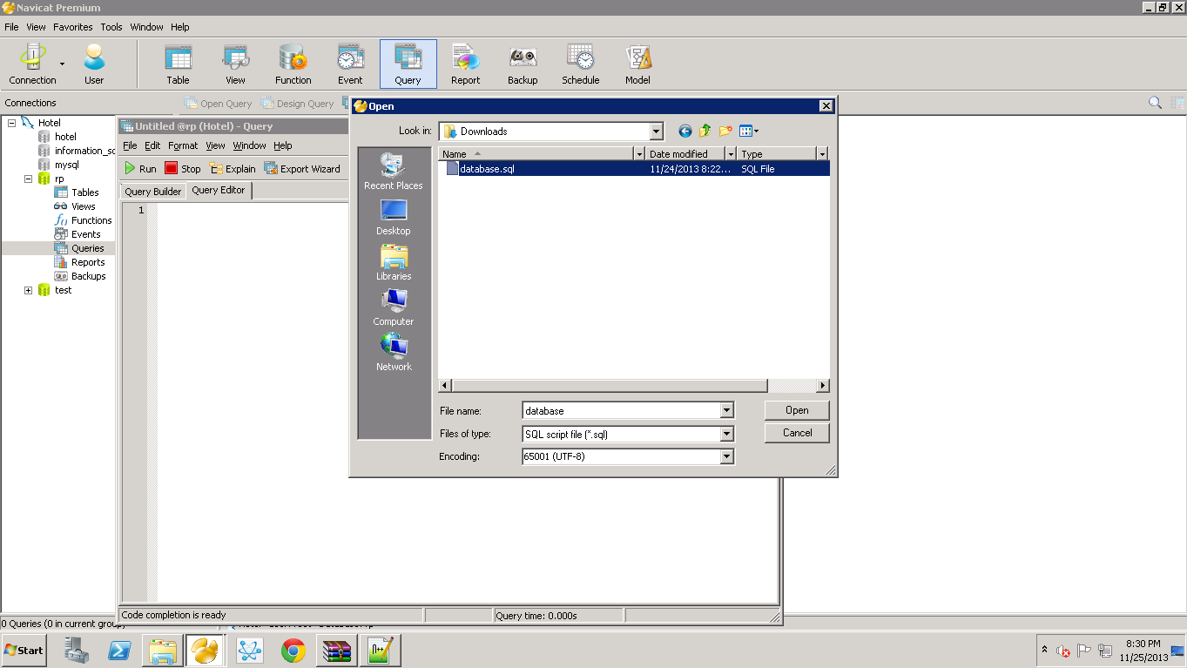Open the Backup toolbar icon
Screen dimensions: 1187x668
click(x=523, y=64)
